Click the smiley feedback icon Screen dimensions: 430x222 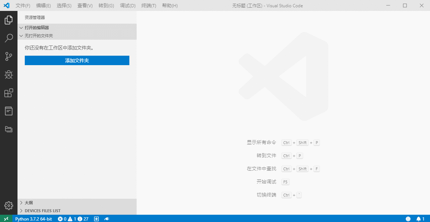(x=408, y=219)
